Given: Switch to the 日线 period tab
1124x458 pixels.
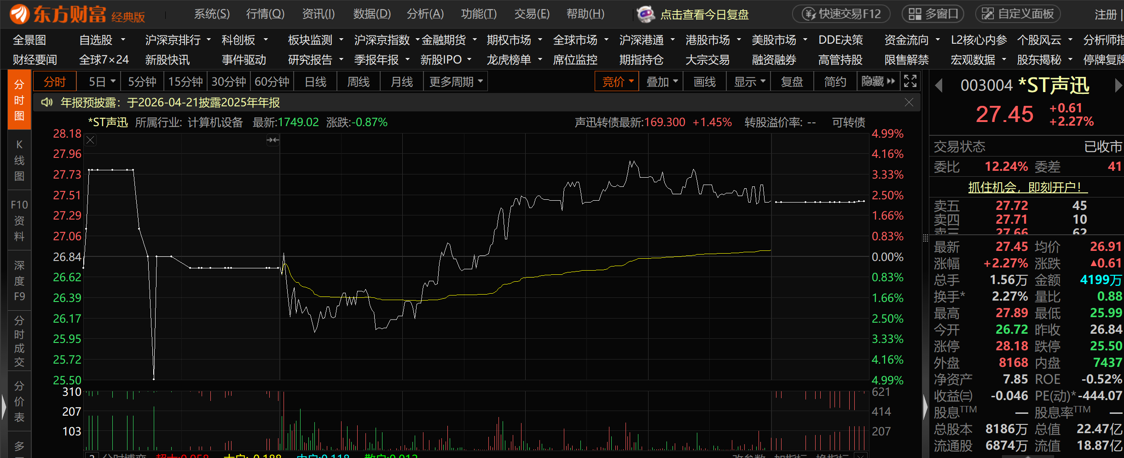Looking at the screenshot, I should pos(316,82).
